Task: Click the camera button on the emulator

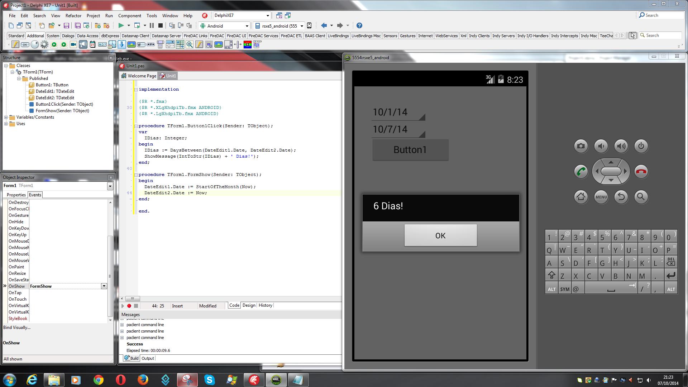Action: pos(581,146)
